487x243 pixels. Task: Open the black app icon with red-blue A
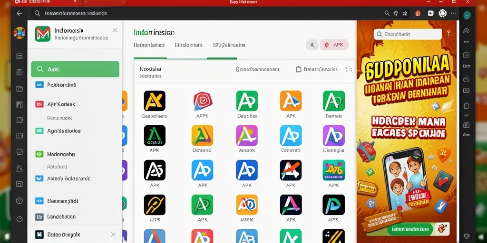pos(291,170)
